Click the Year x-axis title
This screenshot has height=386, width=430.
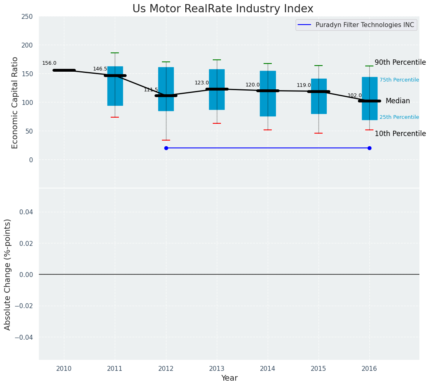point(229,378)
